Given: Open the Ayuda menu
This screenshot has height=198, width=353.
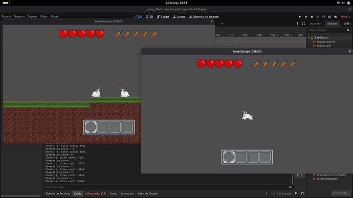Looking at the screenshot, I should [x=54, y=16].
